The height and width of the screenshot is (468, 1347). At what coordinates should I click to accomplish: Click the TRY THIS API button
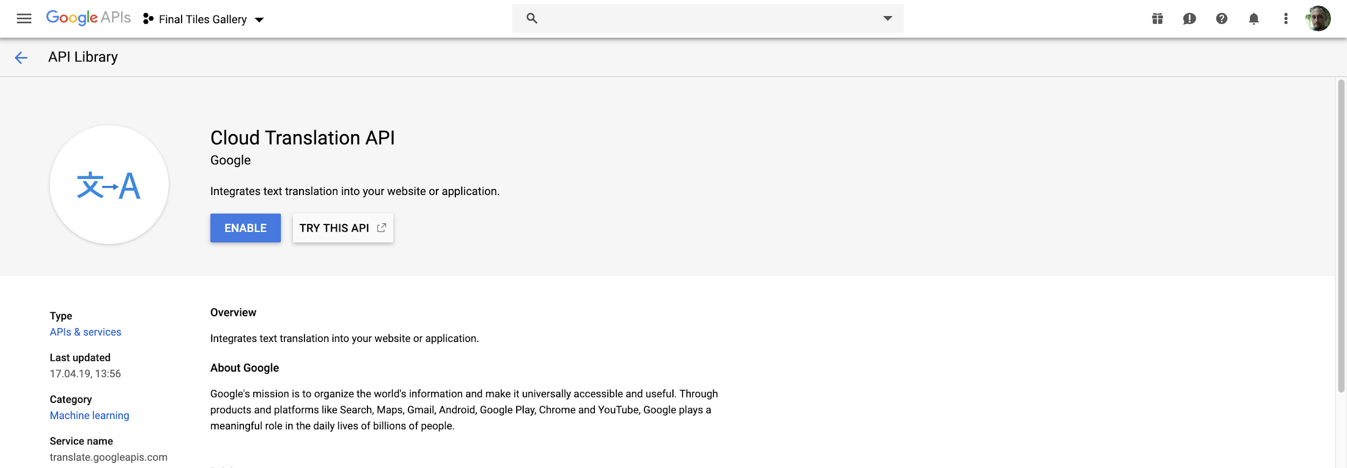(x=343, y=228)
